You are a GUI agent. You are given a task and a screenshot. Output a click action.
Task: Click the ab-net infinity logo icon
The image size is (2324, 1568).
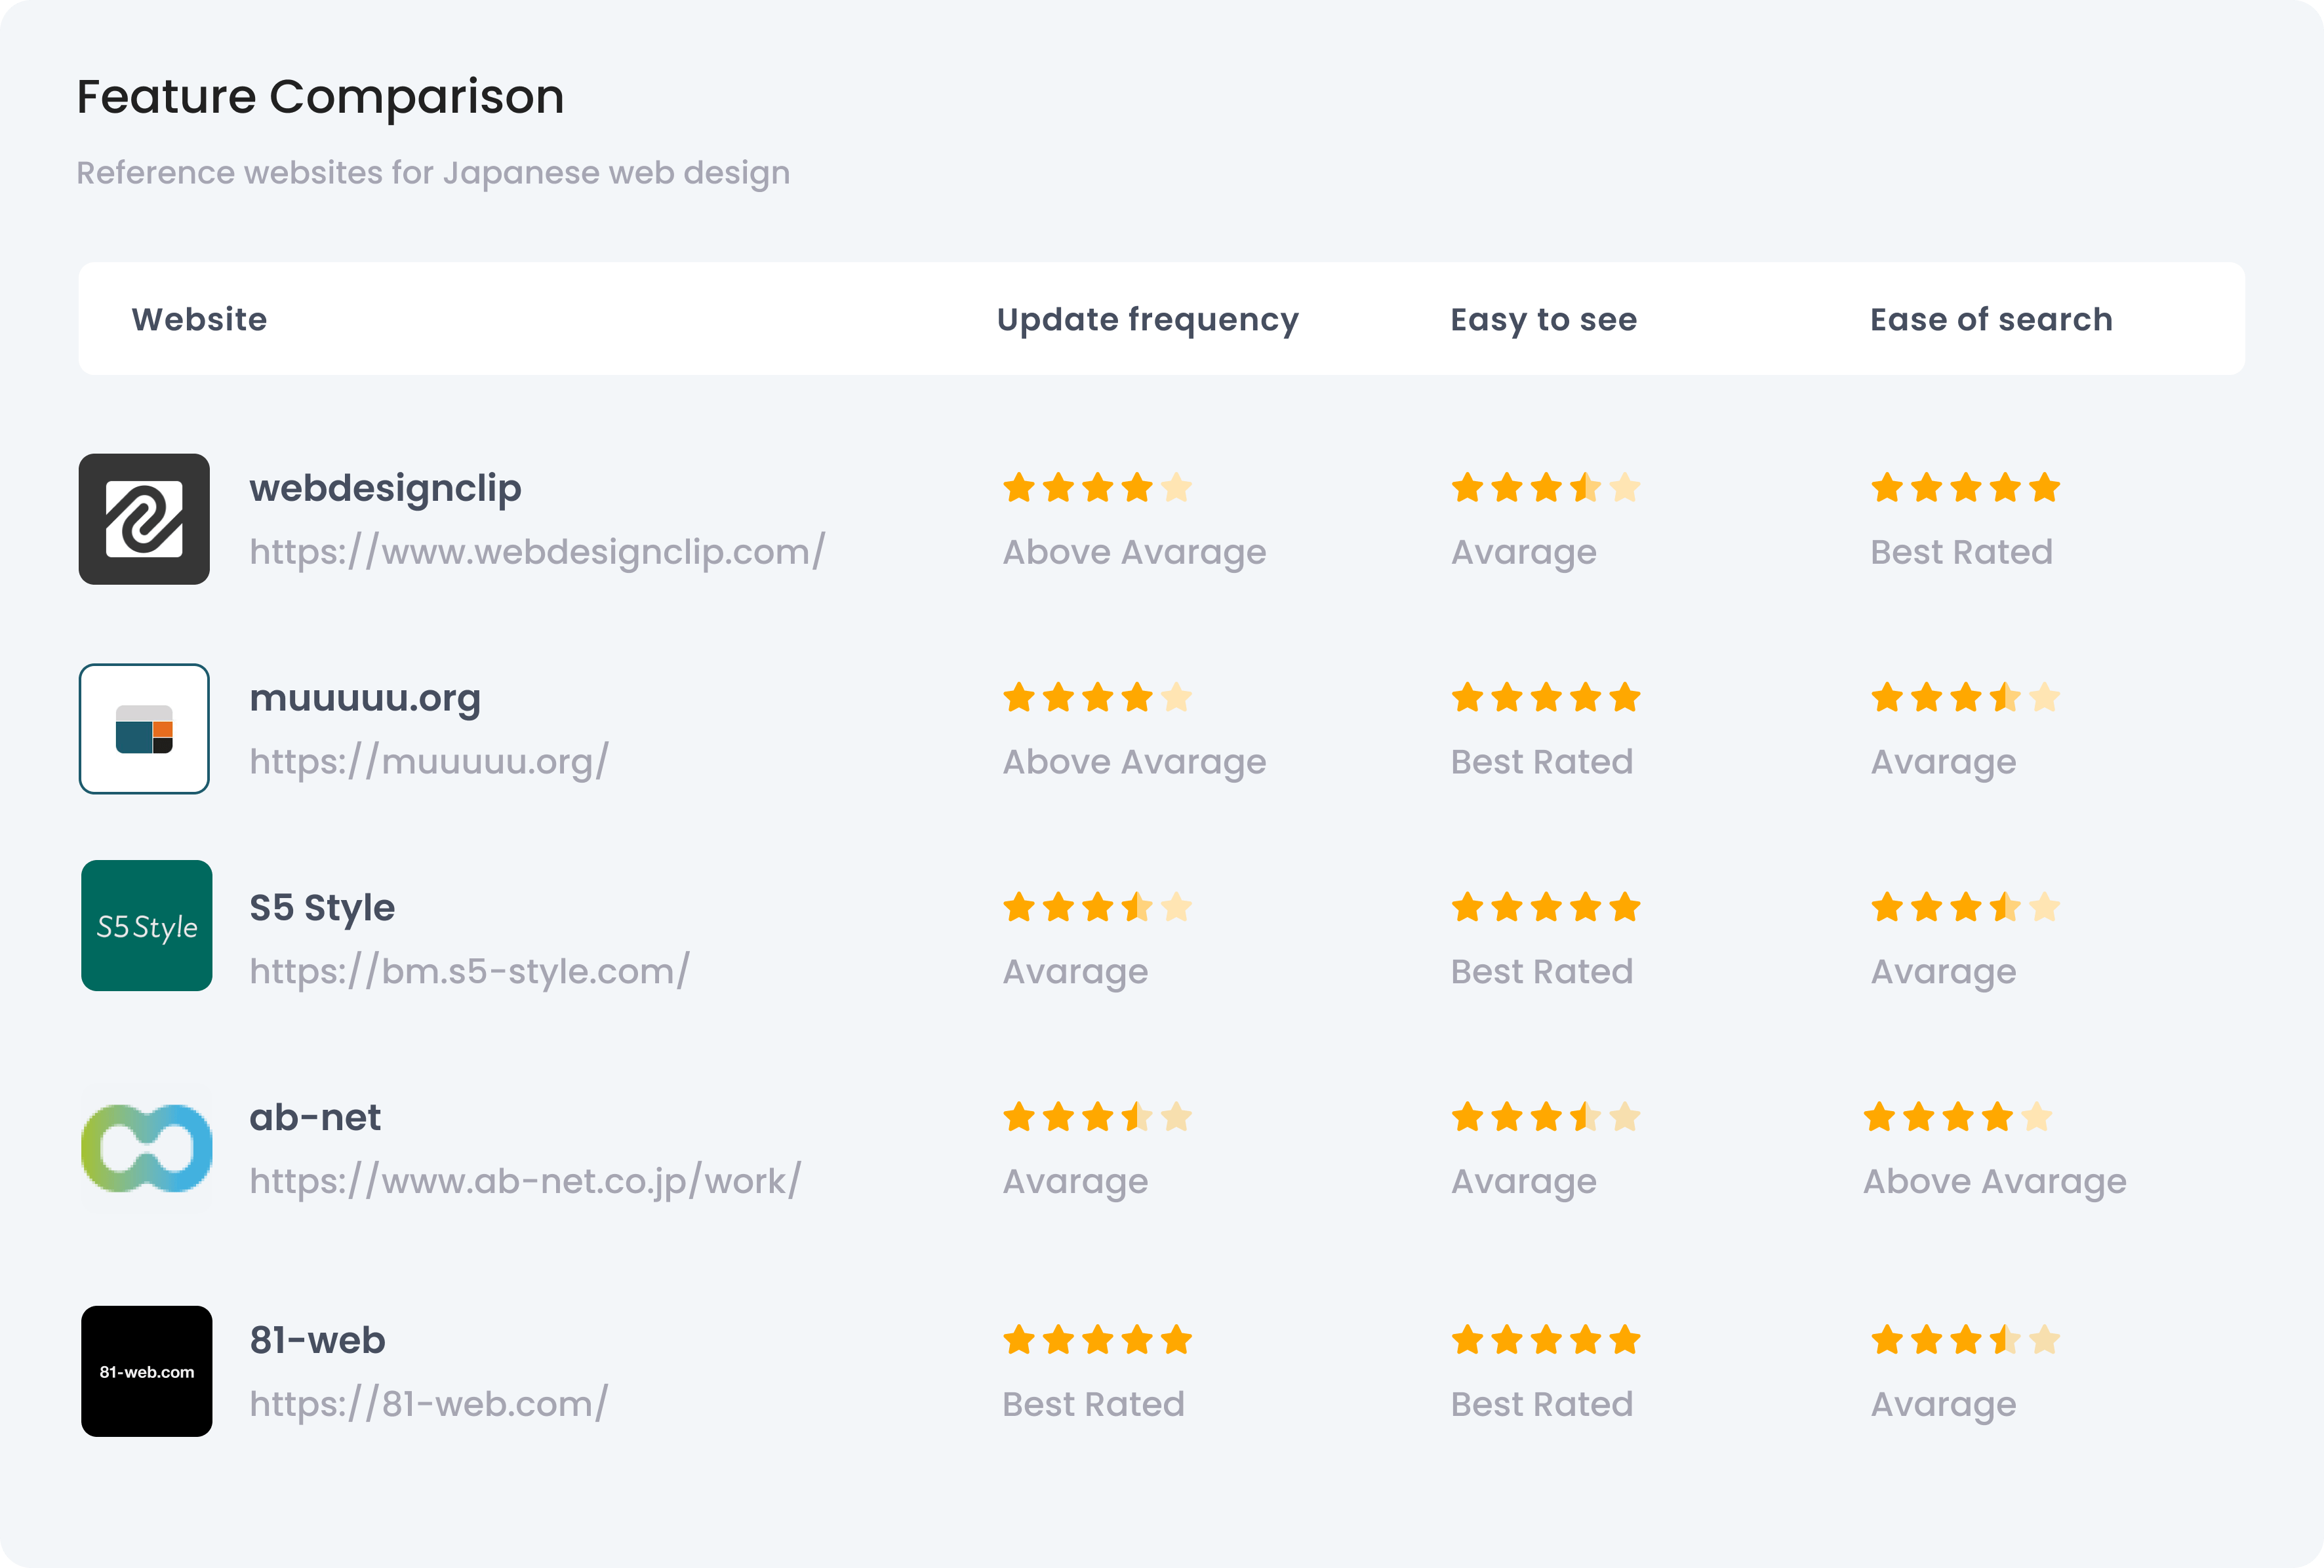coord(146,1147)
